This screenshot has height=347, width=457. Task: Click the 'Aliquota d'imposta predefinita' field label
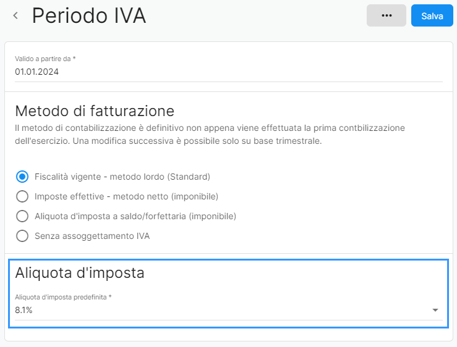63,297
